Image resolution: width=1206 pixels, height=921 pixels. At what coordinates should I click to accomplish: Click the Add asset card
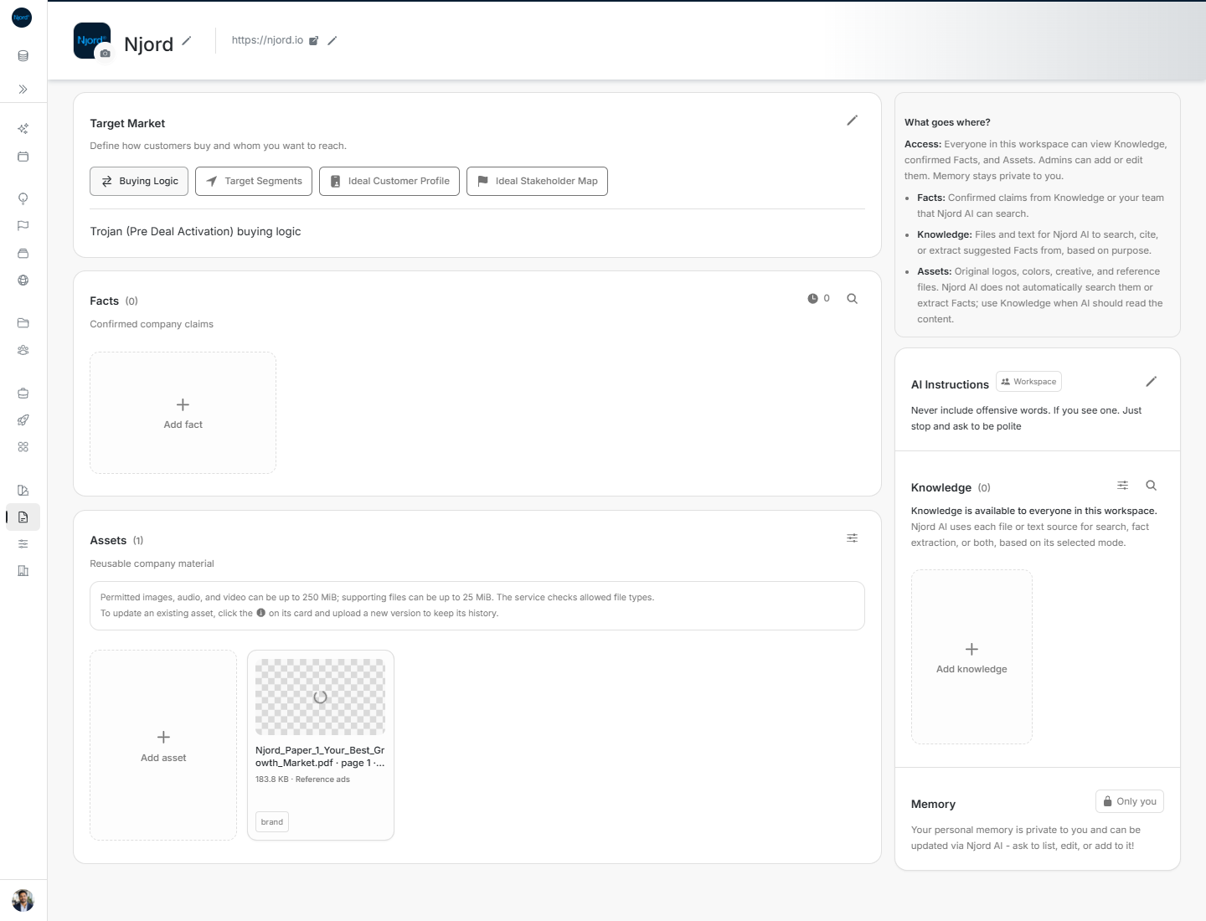coord(163,745)
